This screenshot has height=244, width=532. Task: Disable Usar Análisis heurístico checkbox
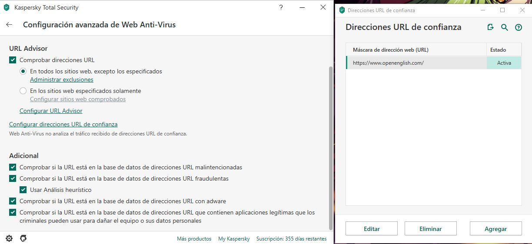pyautogui.click(x=23, y=190)
